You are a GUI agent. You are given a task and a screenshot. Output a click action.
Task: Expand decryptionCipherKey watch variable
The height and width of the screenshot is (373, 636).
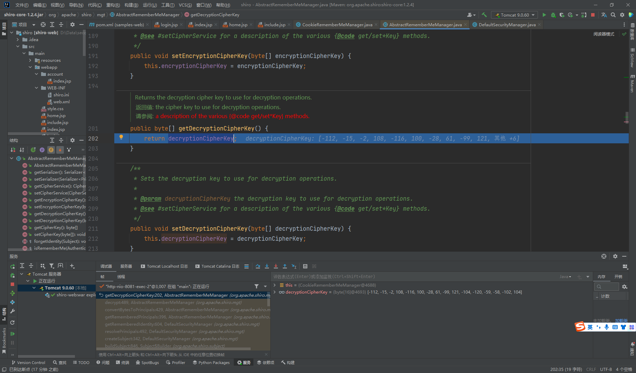(x=275, y=292)
